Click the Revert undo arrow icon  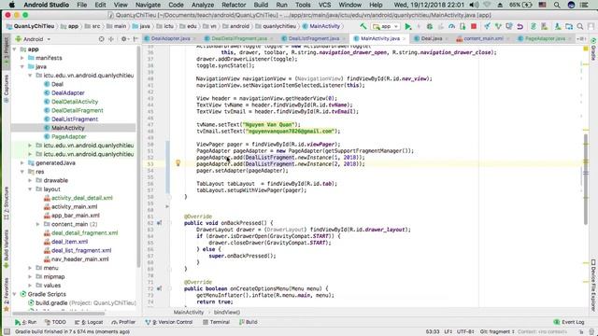pyautogui.click(x=520, y=26)
